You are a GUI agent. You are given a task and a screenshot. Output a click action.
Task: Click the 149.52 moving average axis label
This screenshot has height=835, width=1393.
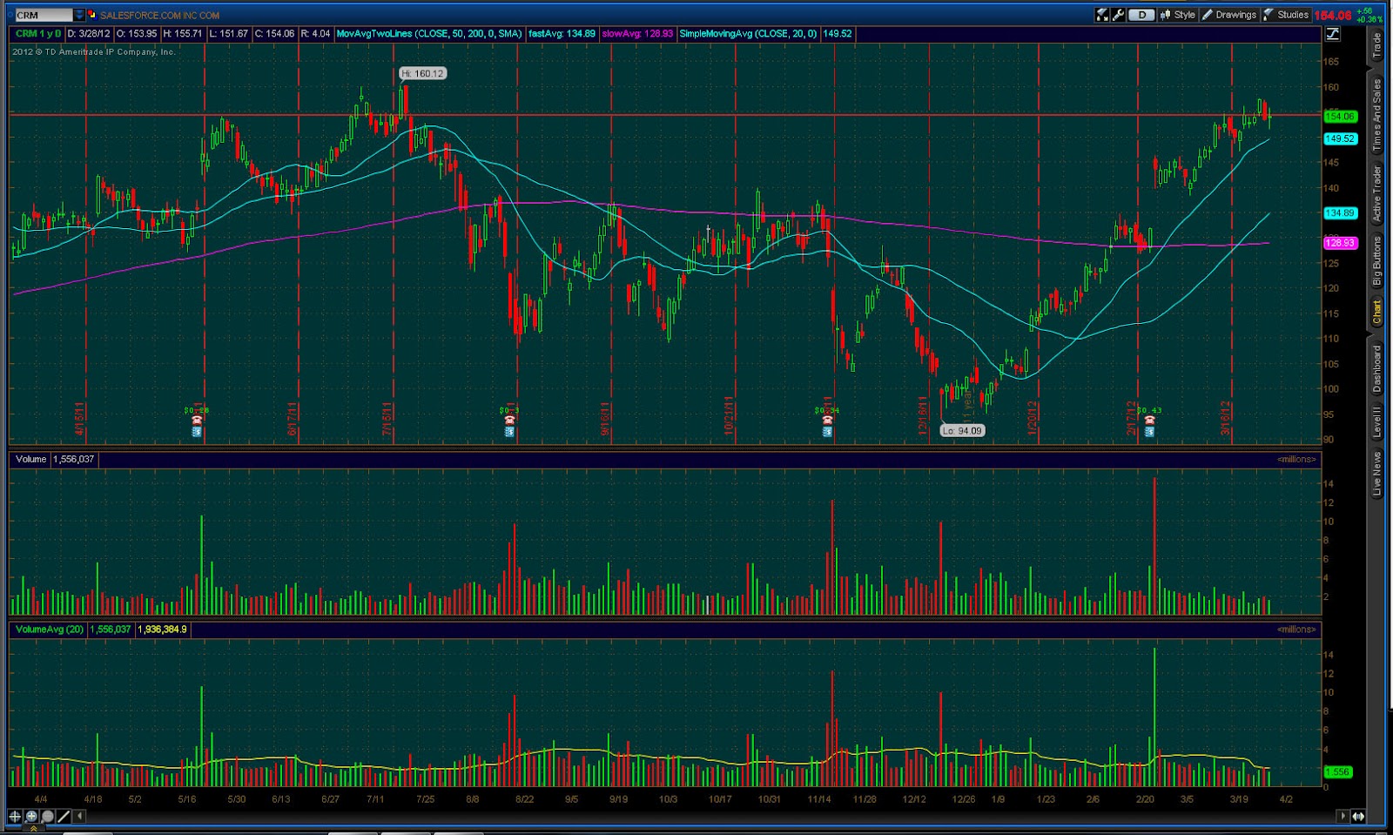(x=1340, y=138)
